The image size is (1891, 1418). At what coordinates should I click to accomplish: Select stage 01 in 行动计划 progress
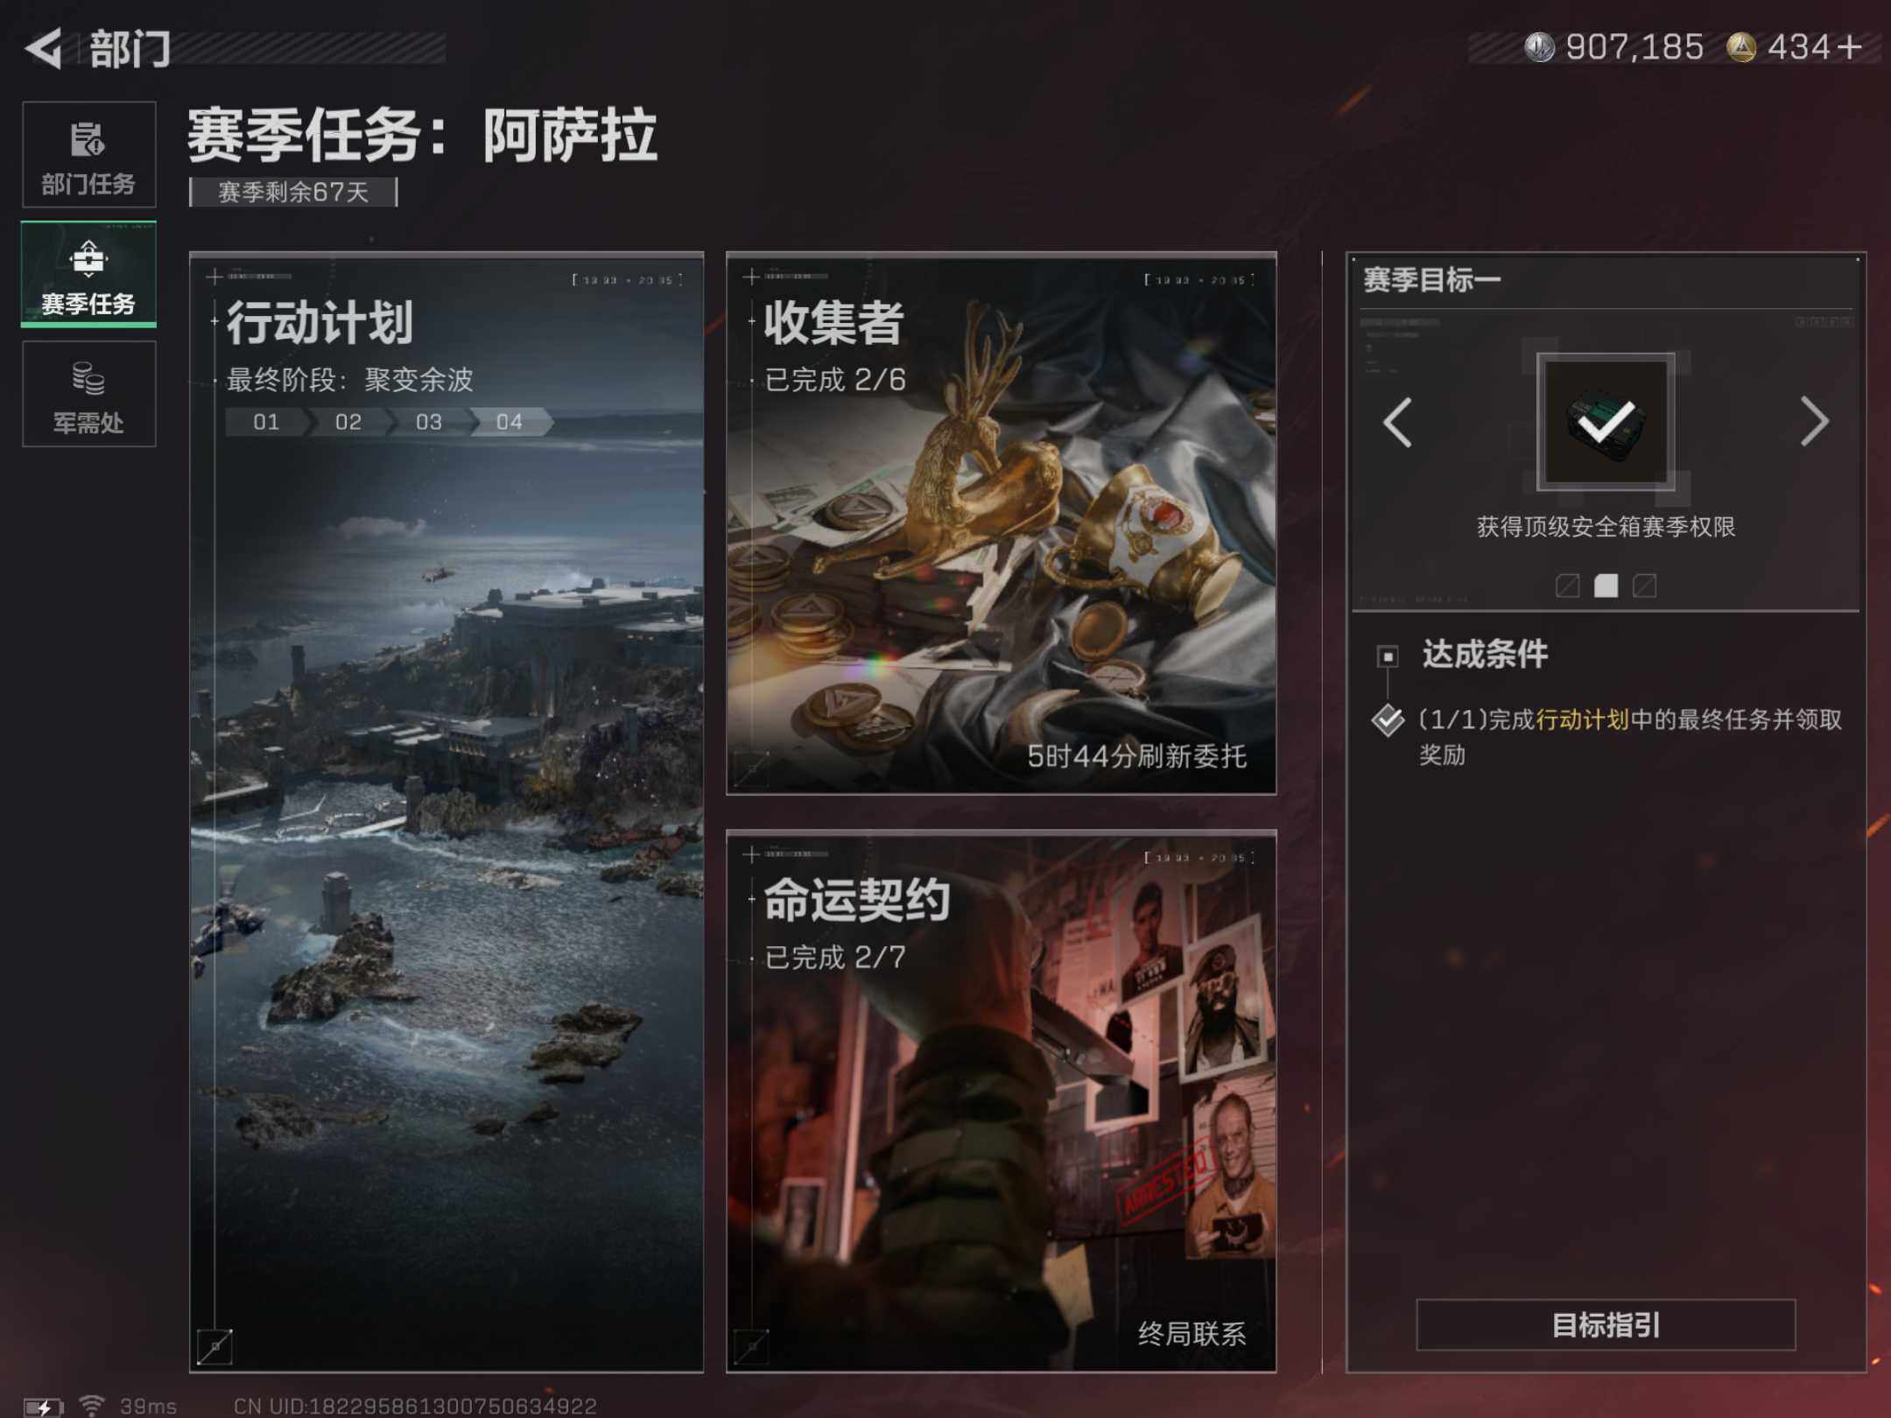click(266, 422)
